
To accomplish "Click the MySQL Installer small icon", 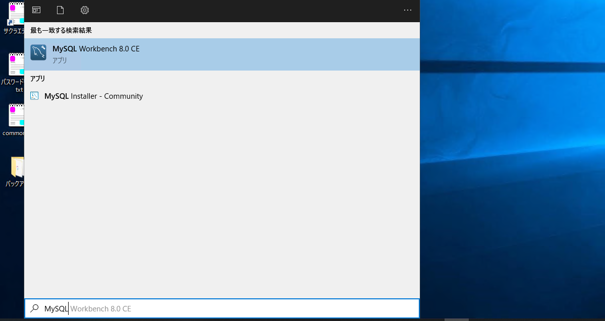I will click(34, 96).
